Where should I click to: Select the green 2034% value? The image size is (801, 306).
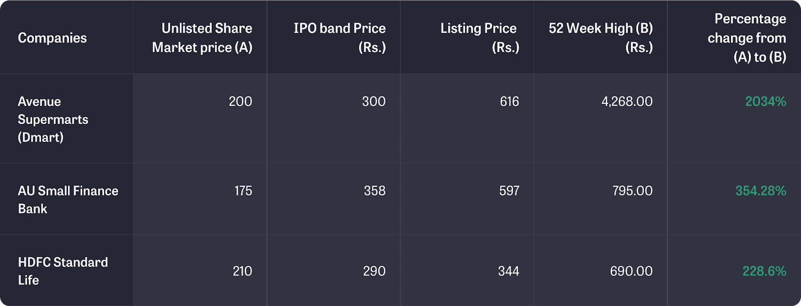765,101
